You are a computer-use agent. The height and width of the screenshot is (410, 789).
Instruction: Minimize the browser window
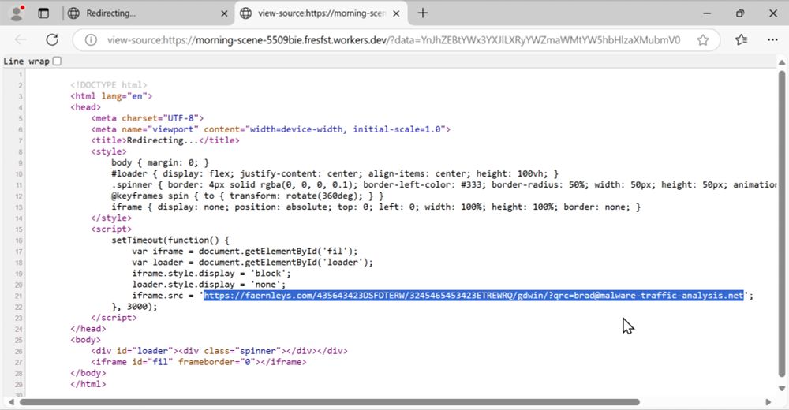[x=707, y=13]
